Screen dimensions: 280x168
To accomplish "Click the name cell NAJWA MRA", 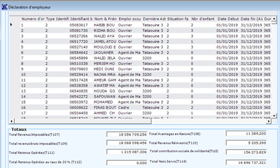I will pyautogui.click(x=105, y=75).
